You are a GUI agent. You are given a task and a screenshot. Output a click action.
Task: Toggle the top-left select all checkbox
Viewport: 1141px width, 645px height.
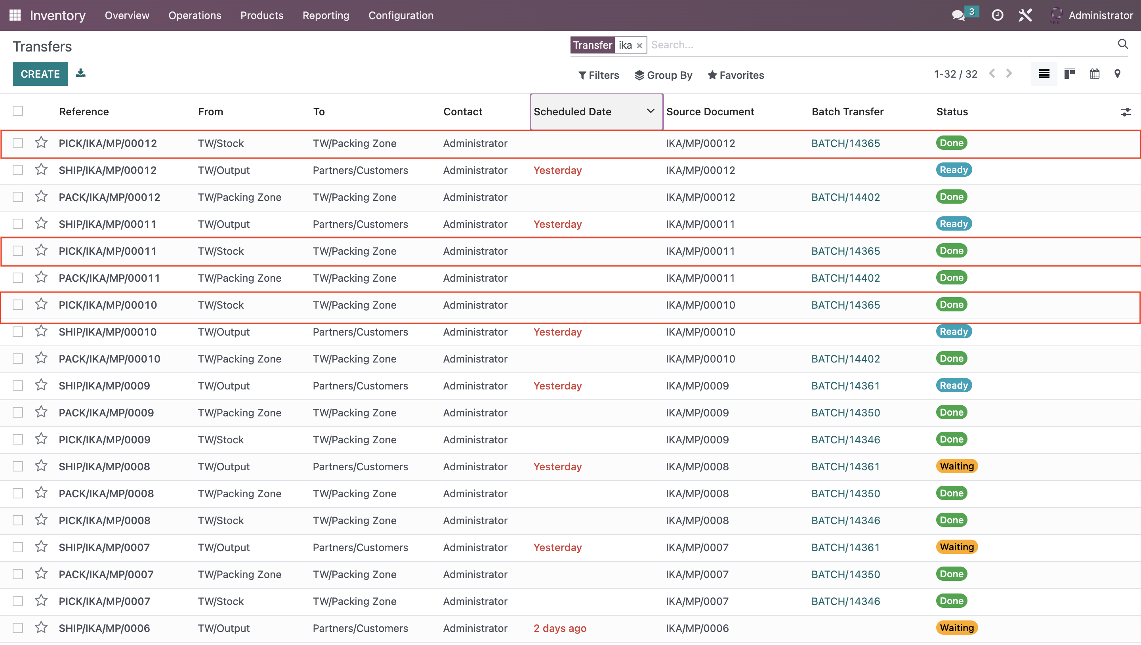click(x=18, y=111)
